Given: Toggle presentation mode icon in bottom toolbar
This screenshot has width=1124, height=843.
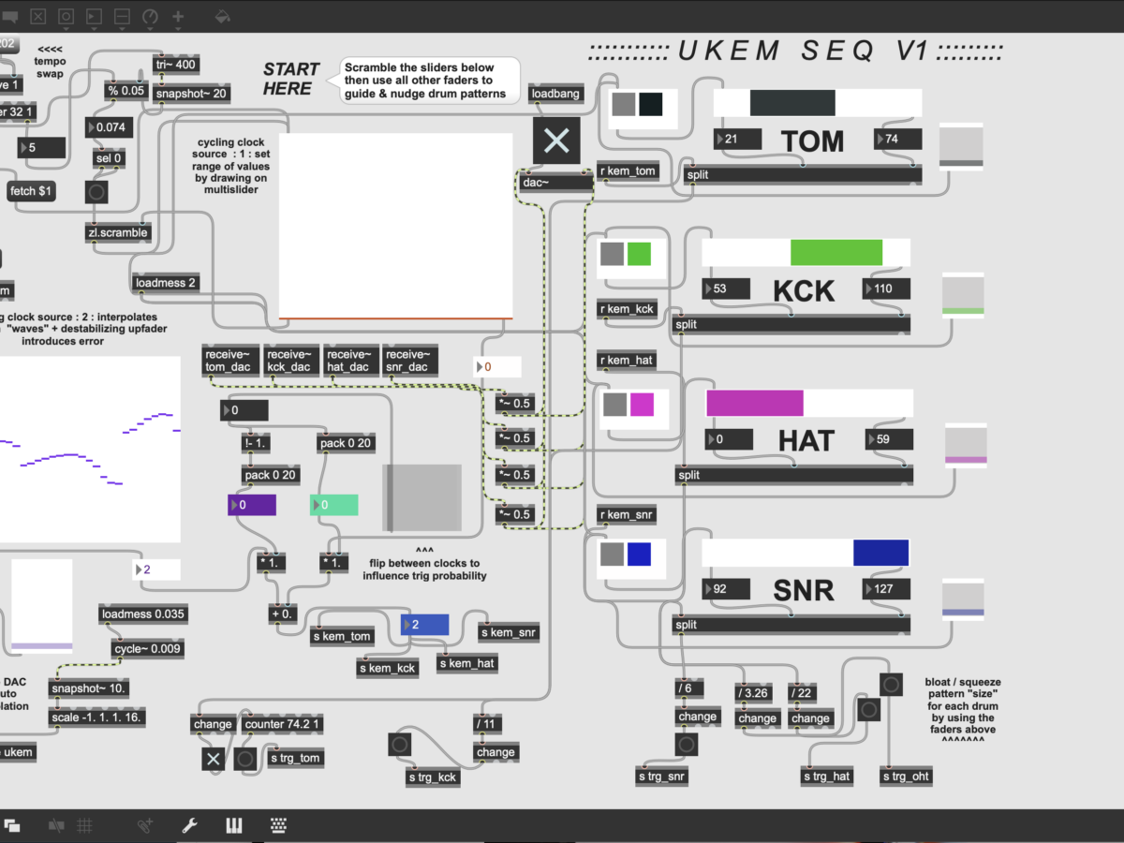Looking at the screenshot, I should pos(57,825).
